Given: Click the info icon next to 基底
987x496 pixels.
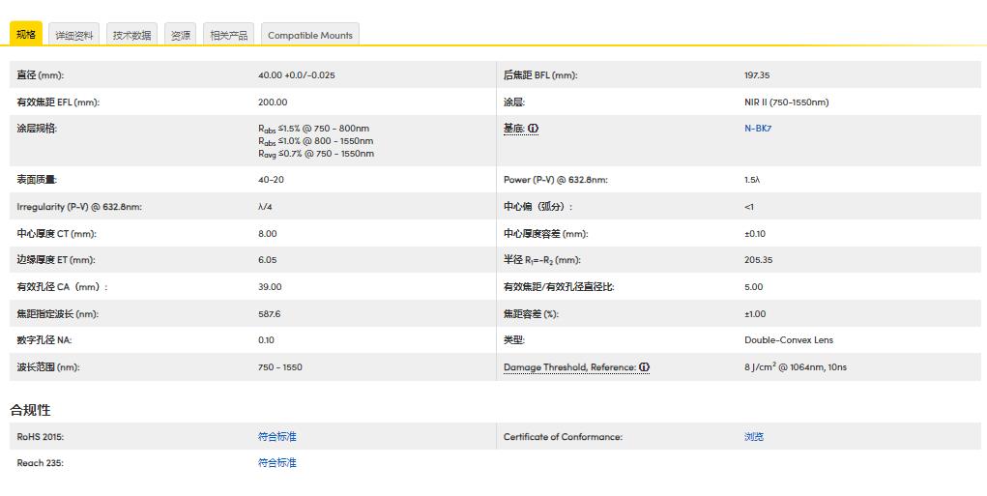Looking at the screenshot, I should [534, 129].
